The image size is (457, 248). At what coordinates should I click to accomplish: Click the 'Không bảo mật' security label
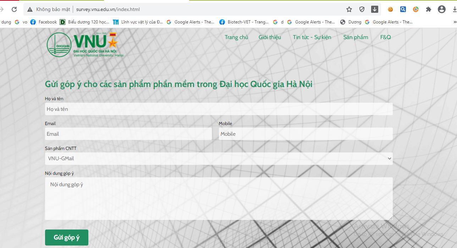tap(53, 10)
